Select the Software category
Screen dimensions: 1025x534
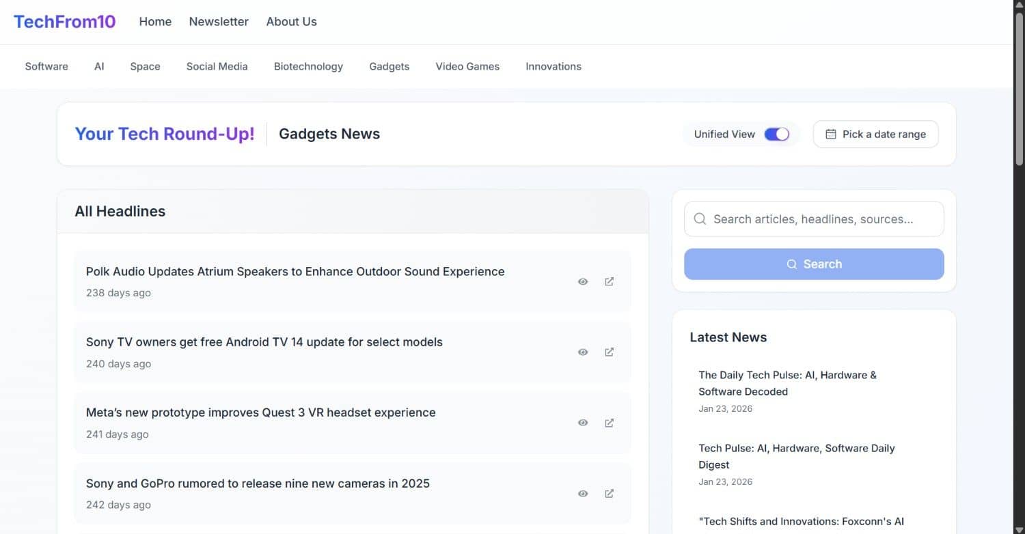coord(46,66)
